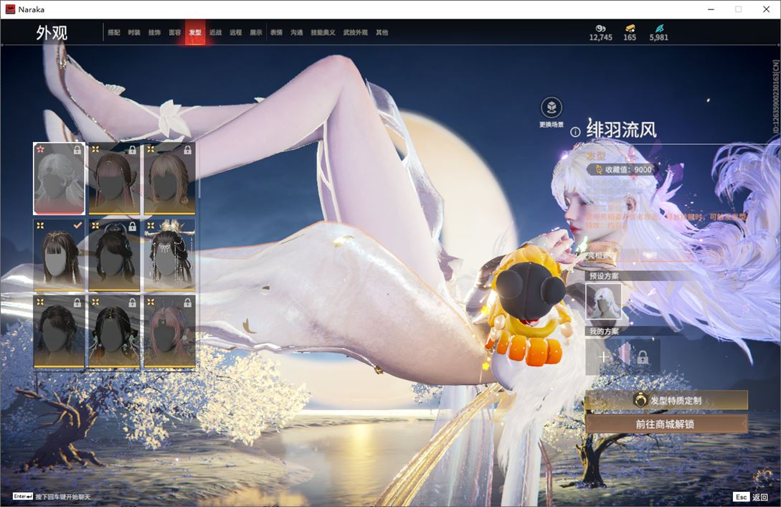Choose the 预设方案 white hair preset thumbnail
Screen dimensions: 781x507
603,301
